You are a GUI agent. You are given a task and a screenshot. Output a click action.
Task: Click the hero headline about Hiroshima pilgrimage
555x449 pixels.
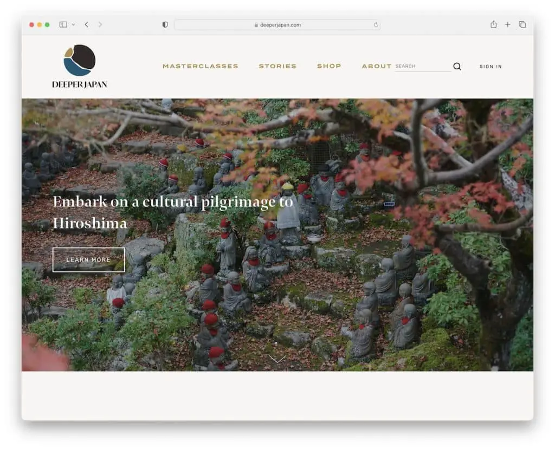pos(173,212)
